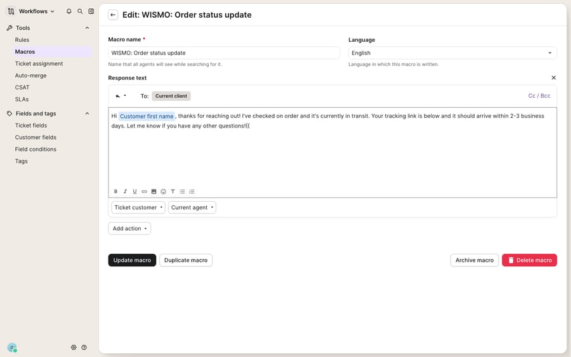Screen dimensions: 571x357
Task: Click Update macro button
Action: pos(132,260)
